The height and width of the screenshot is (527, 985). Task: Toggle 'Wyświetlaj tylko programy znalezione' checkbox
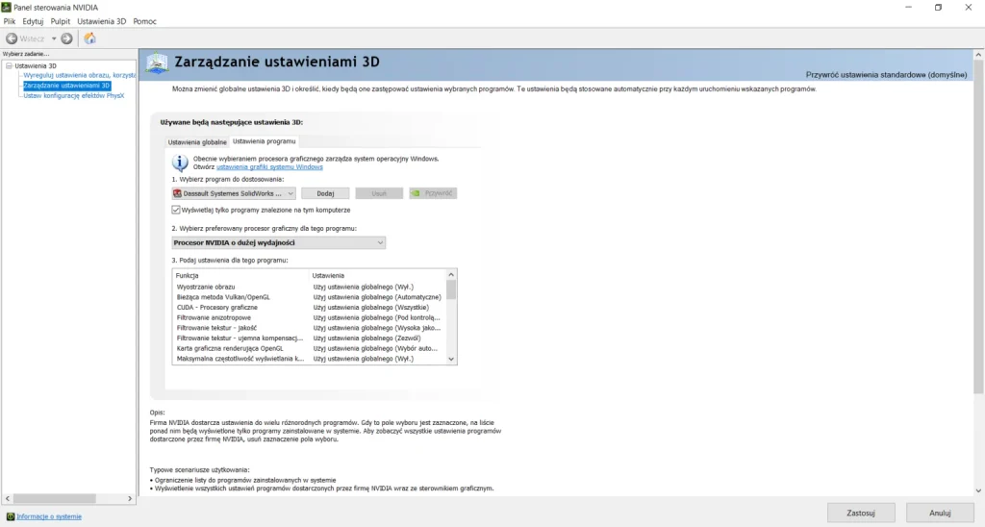tap(176, 210)
